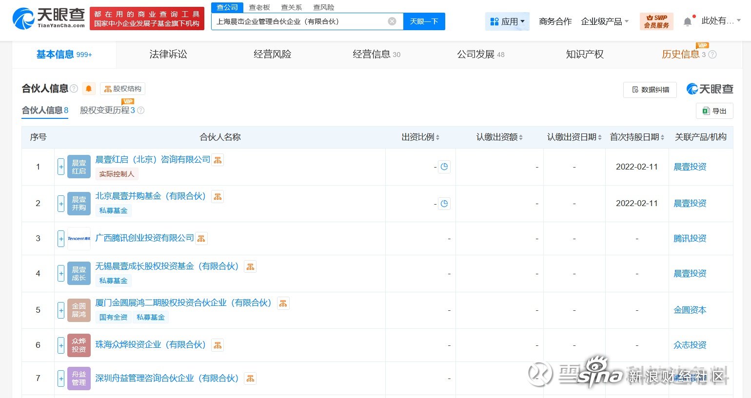Click 晨壹红启 company avatar
This screenshot has height=398, width=751.
point(79,167)
